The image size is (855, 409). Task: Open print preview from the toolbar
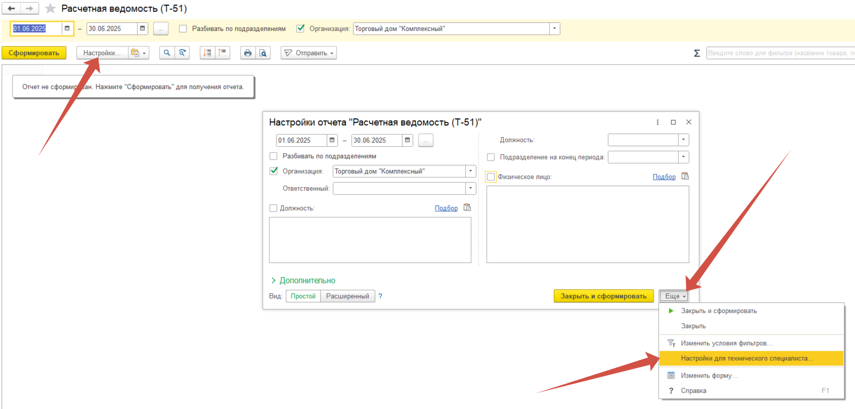click(x=263, y=53)
